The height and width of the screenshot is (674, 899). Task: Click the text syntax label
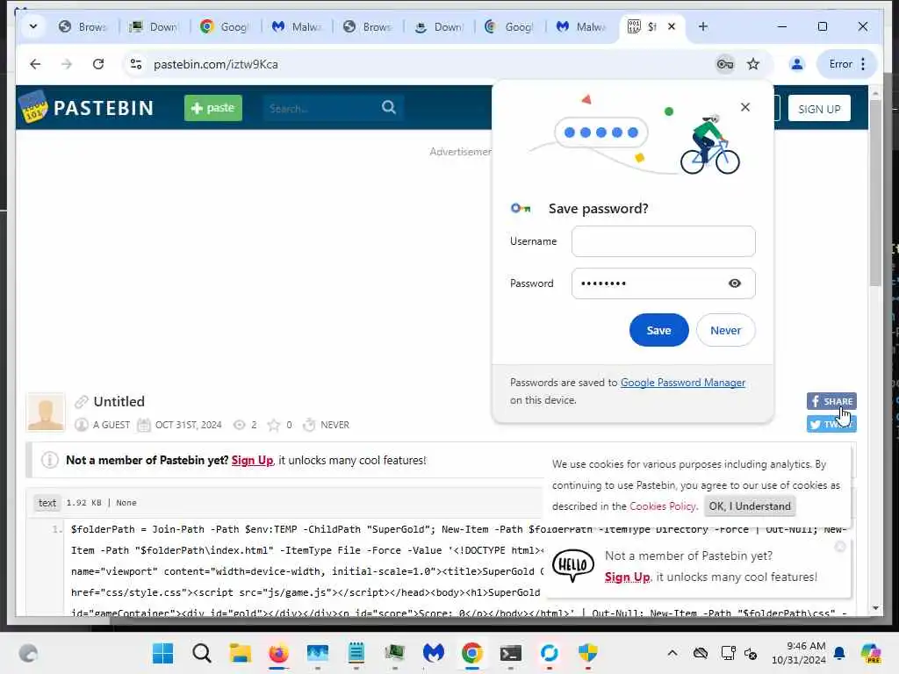tap(47, 503)
